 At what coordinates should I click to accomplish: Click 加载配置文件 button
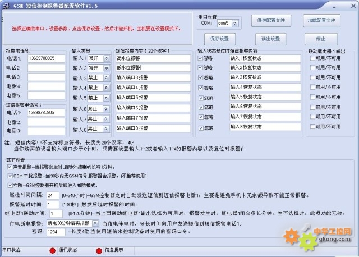pyautogui.click(x=322, y=20)
